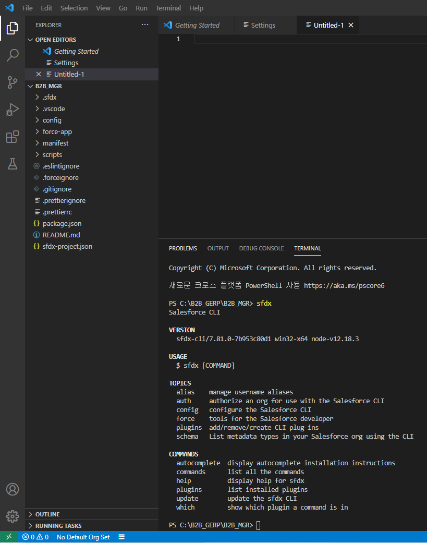Focus the terminal prompt cursor
Image resolution: width=427 pixels, height=543 pixels.
pyautogui.click(x=258, y=525)
